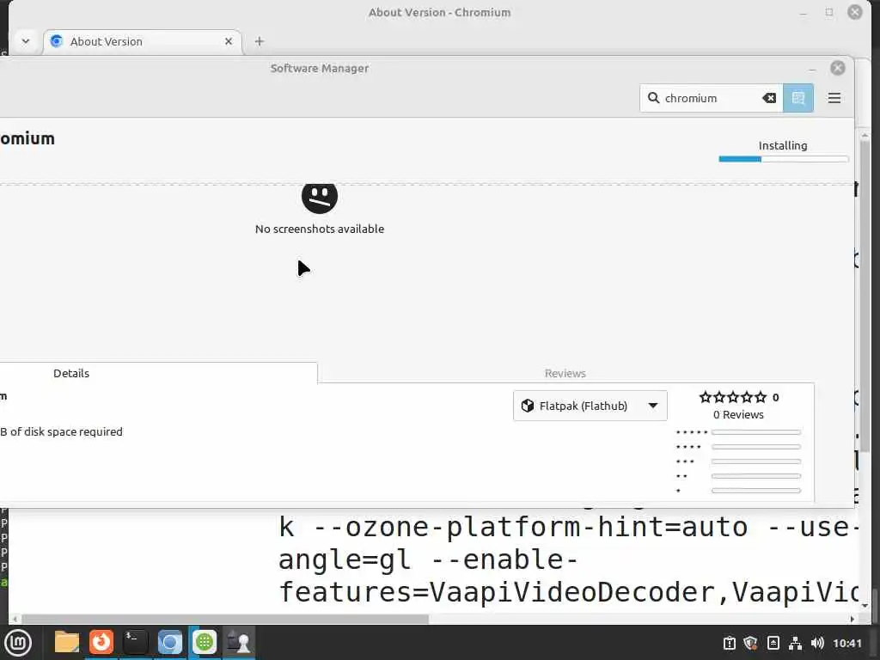Click the No screenshots available face icon
The image size is (880, 660).
pyautogui.click(x=320, y=197)
